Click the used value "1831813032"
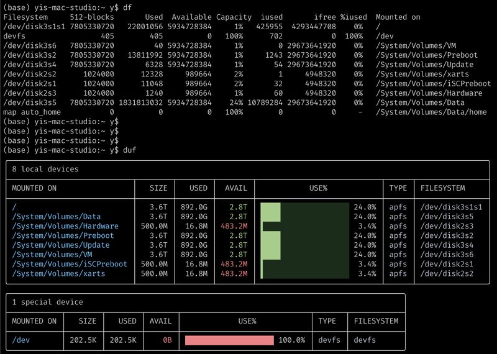The height and width of the screenshot is (354, 497). (141, 102)
